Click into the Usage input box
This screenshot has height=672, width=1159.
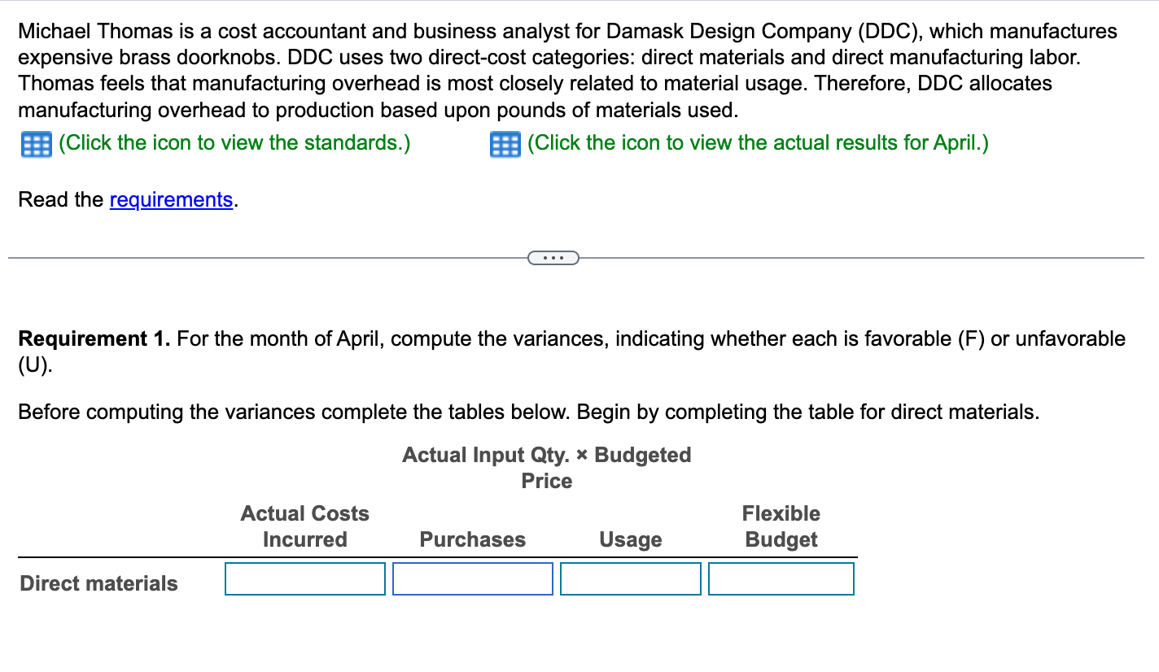[630, 579]
